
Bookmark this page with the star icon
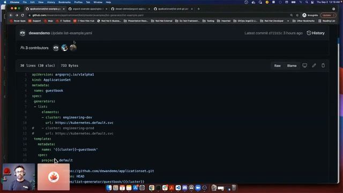[297, 16]
